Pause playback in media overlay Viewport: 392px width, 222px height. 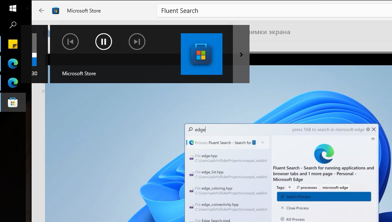[x=103, y=42]
